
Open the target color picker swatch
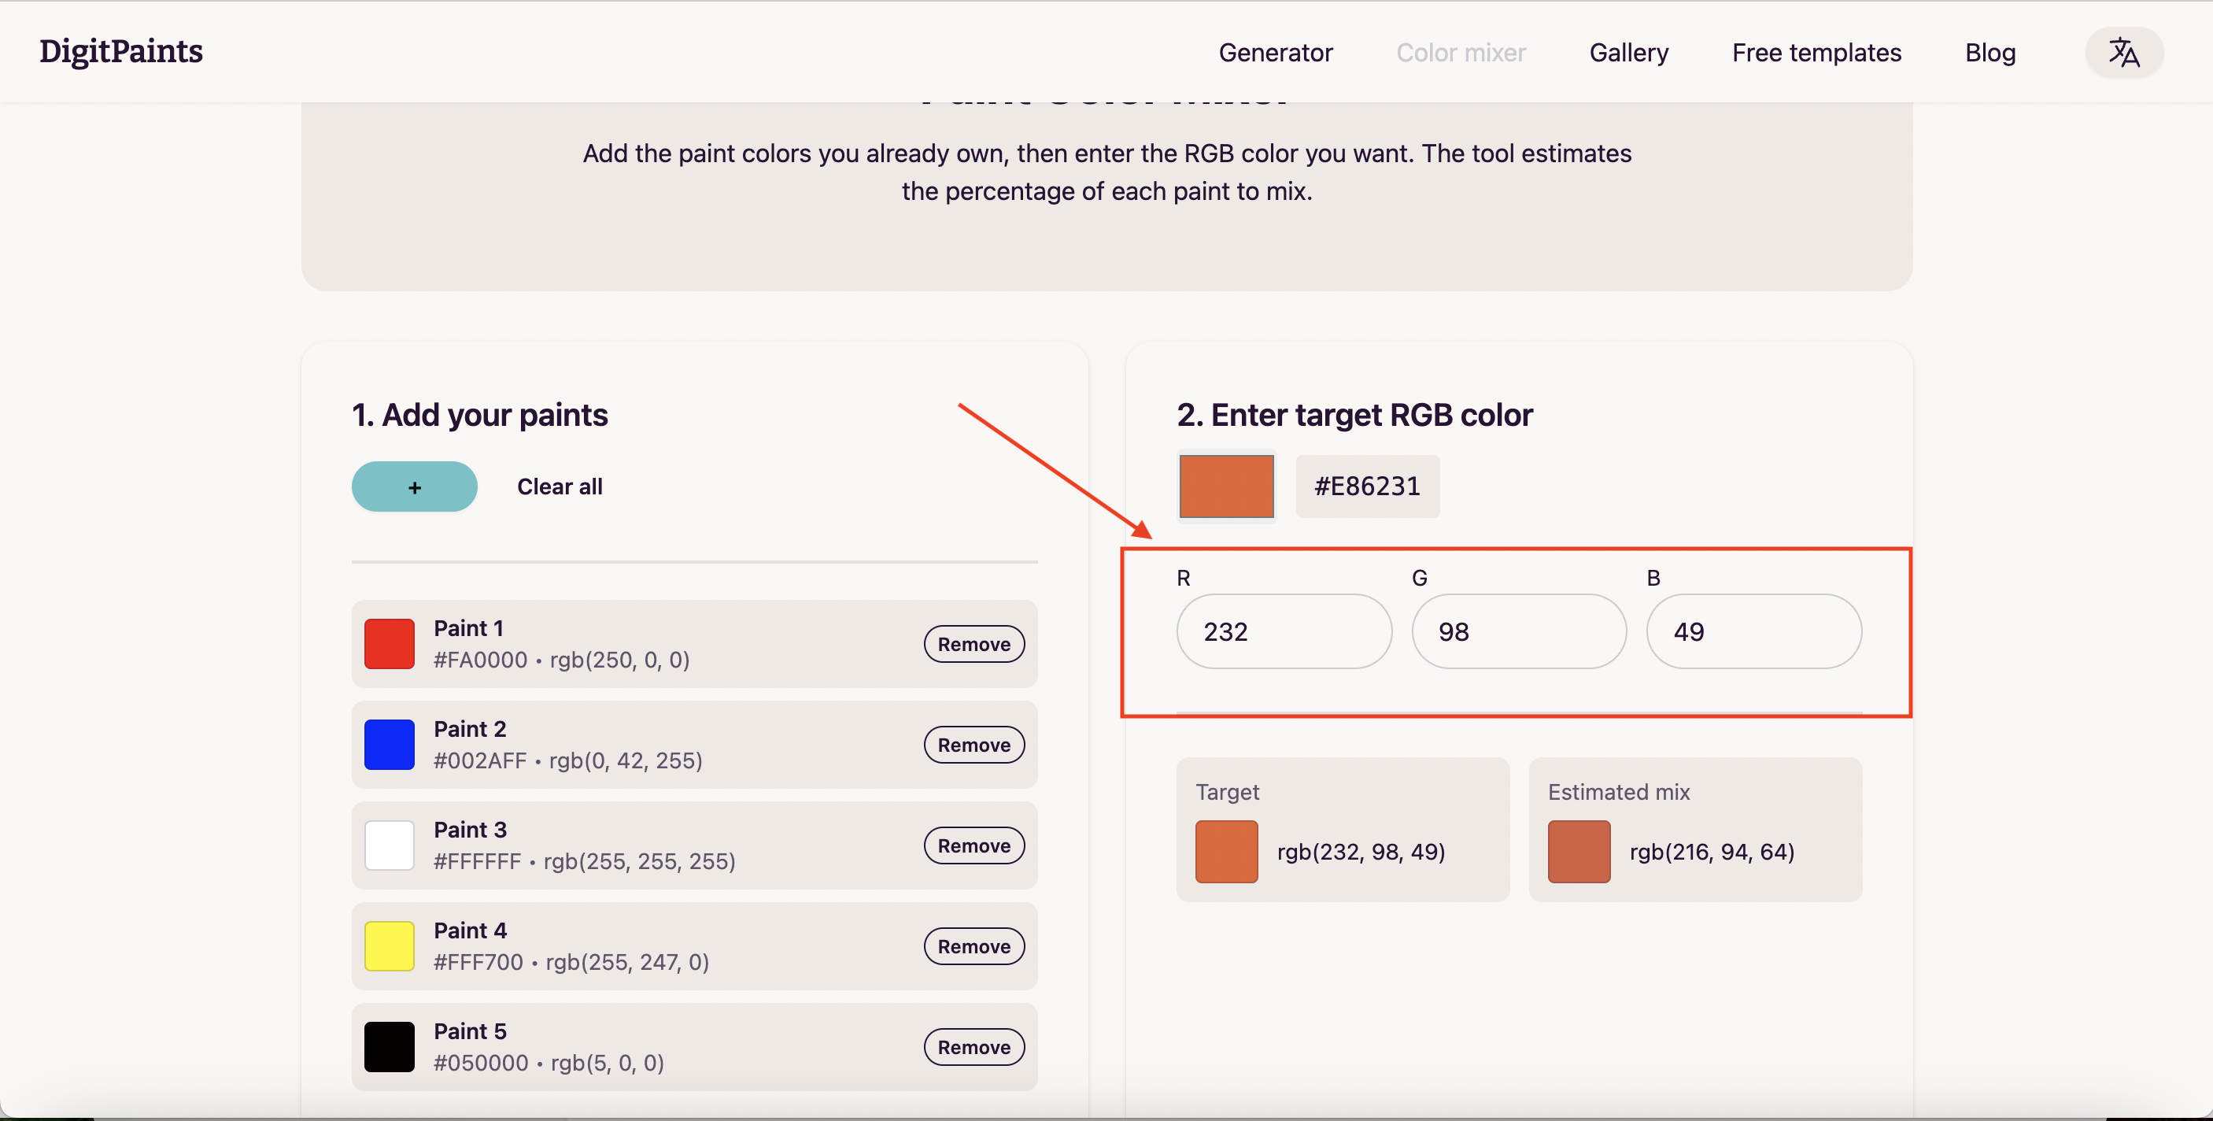click(1226, 487)
